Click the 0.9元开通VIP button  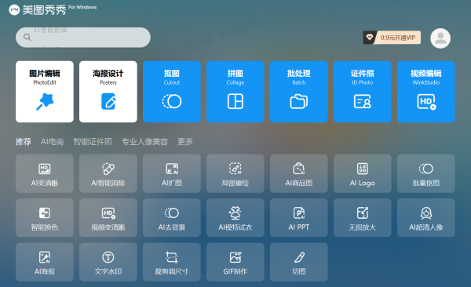392,38
